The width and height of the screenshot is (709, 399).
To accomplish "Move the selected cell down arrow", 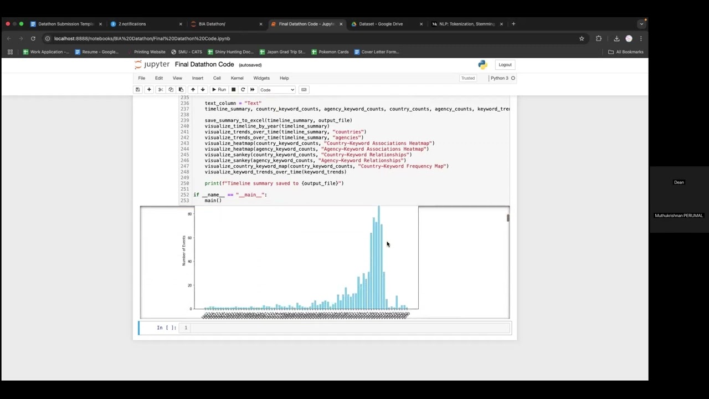I will (203, 90).
